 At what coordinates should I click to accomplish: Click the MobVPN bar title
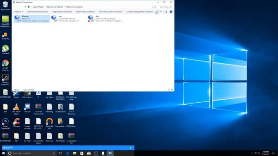tap(8, 148)
